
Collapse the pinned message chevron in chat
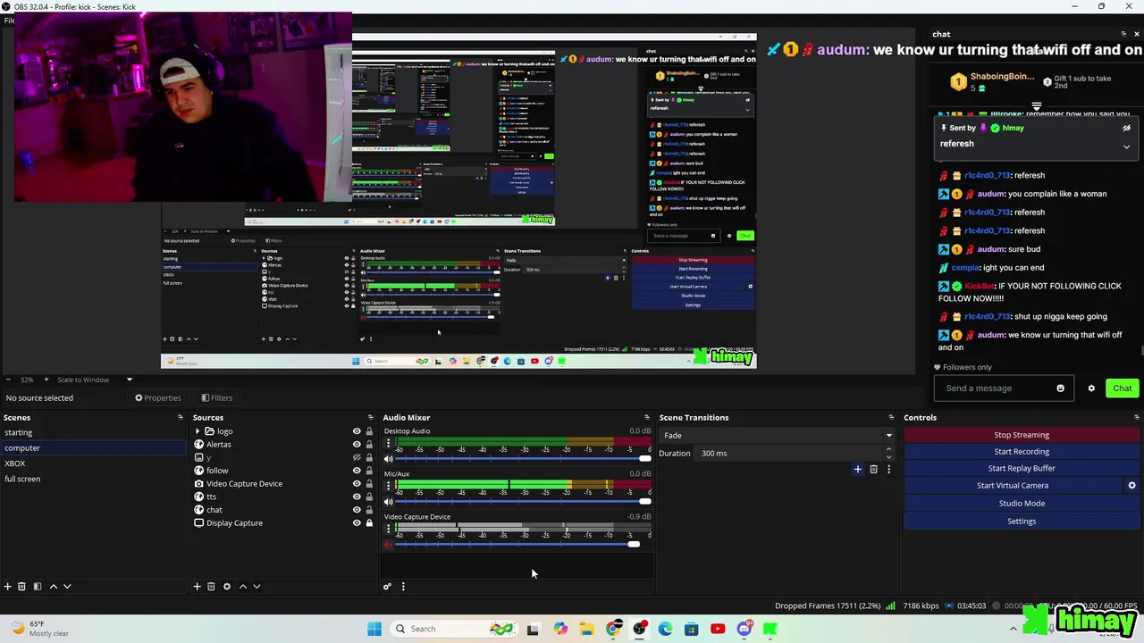point(1126,146)
